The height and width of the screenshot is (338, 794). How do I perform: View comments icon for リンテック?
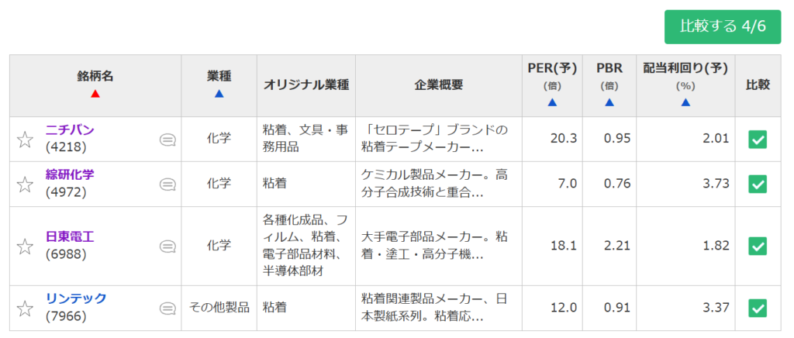[167, 308]
